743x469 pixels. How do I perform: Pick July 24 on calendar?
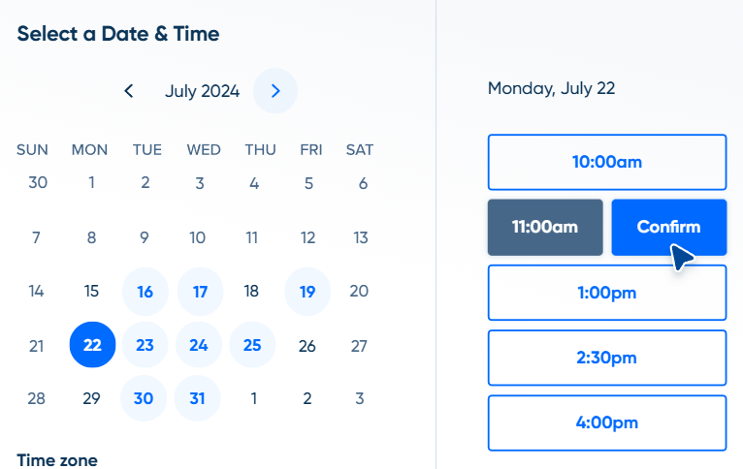pos(200,346)
